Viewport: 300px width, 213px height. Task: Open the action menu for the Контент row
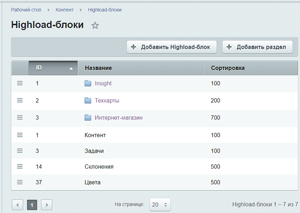click(20, 135)
